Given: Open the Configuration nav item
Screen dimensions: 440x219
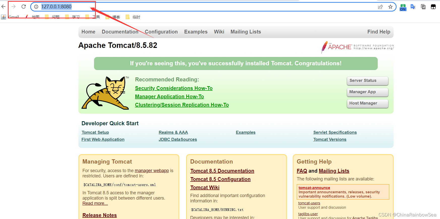Looking at the screenshot, I should 161,32.
